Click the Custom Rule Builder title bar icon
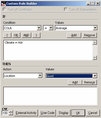This screenshot has width=101, height=118. pos(4,4)
